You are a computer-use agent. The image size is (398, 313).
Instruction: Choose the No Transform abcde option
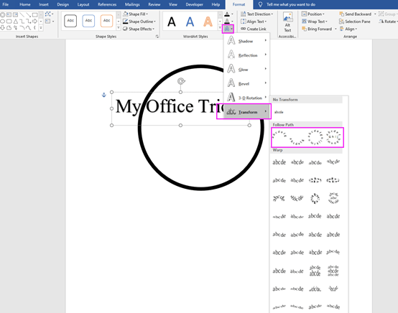tap(279, 112)
